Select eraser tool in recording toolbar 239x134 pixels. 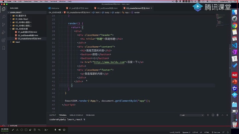point(30,130)
